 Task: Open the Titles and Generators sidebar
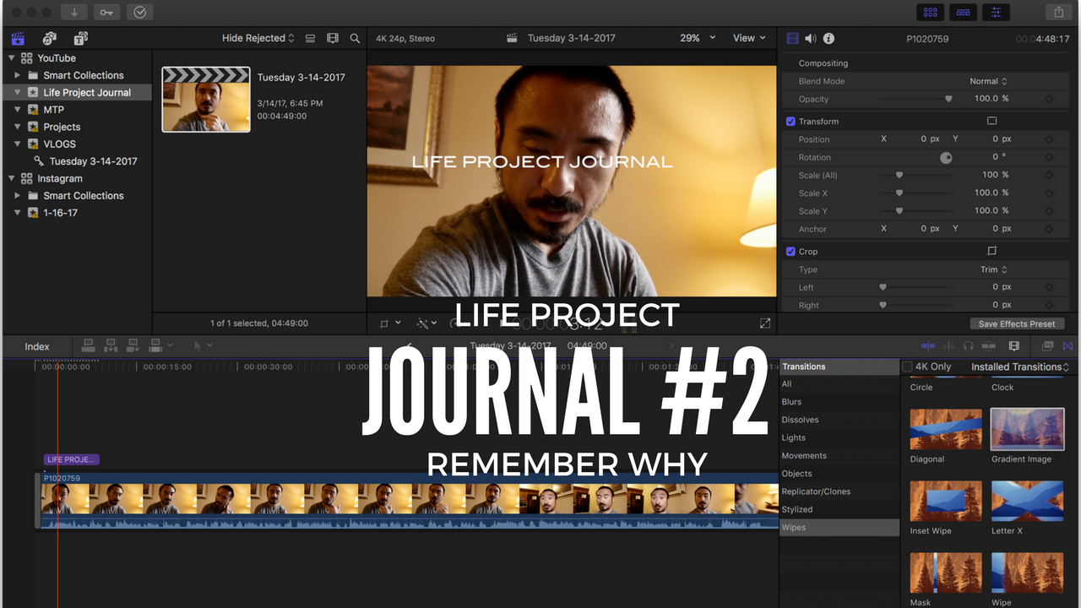coord(80,38)
